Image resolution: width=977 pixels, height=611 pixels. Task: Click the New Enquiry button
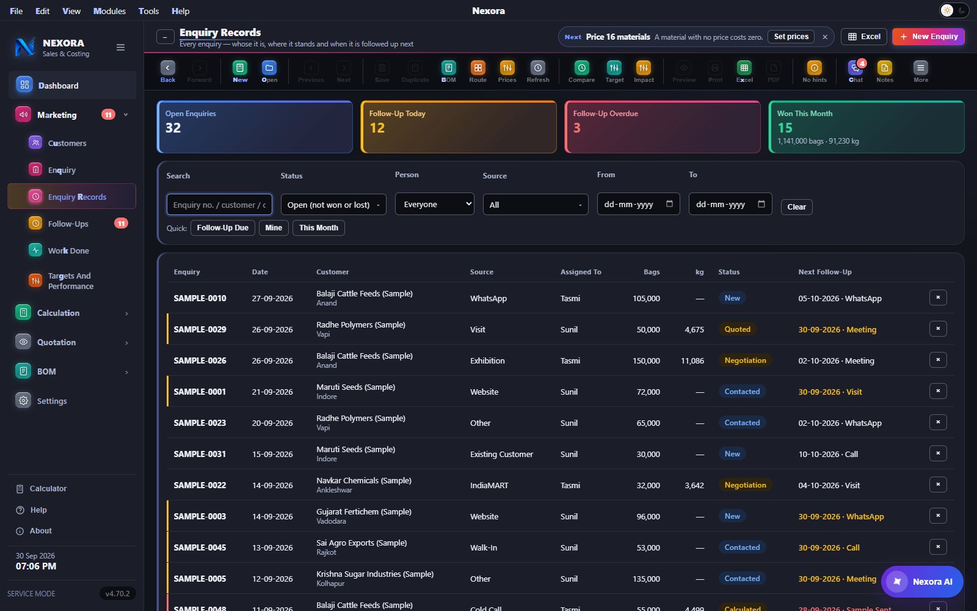(928, 37)
